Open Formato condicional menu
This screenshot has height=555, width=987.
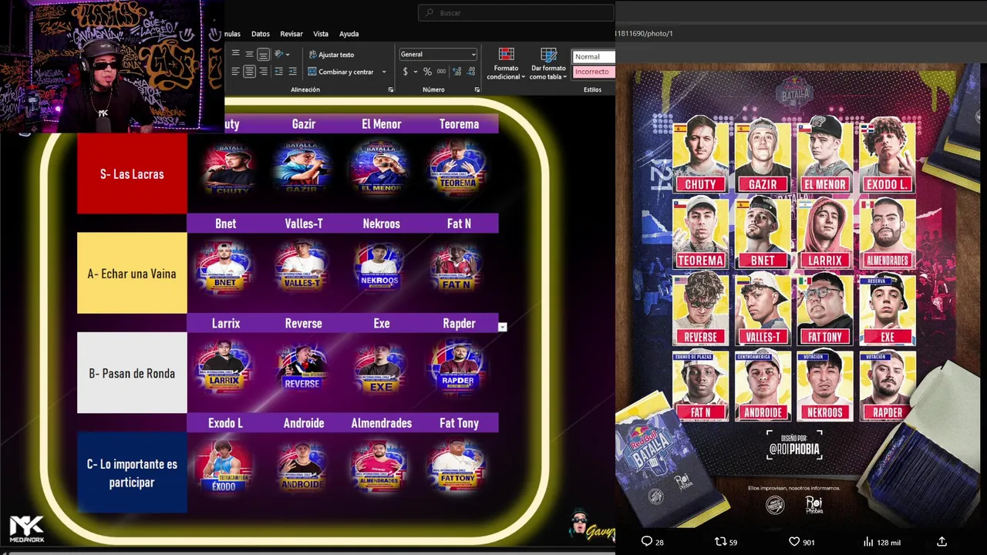[x=506, y=63]
